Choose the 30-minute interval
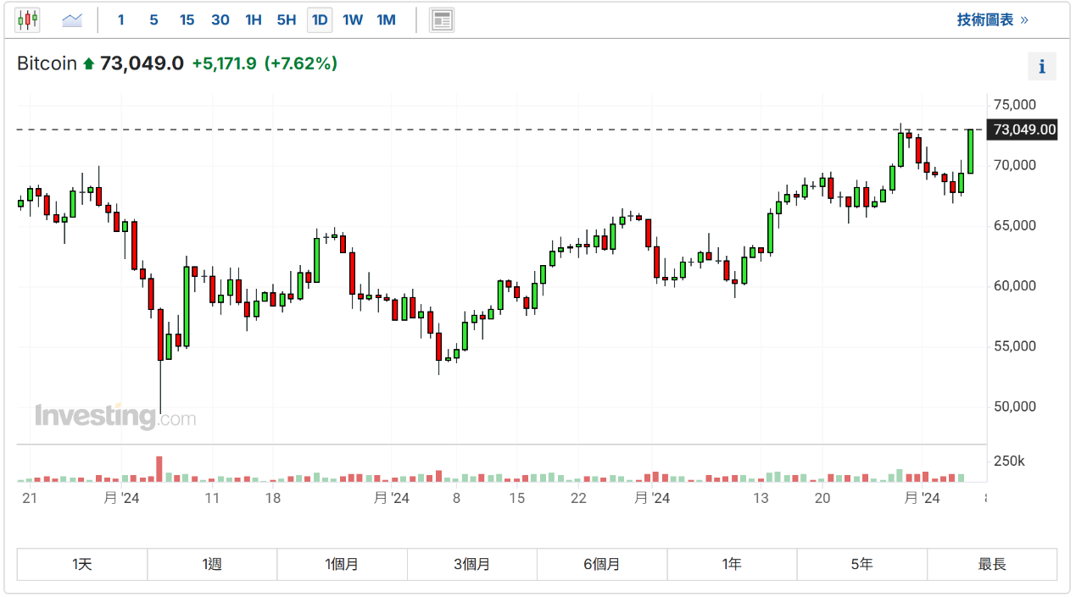 click(x=220, y=19)
